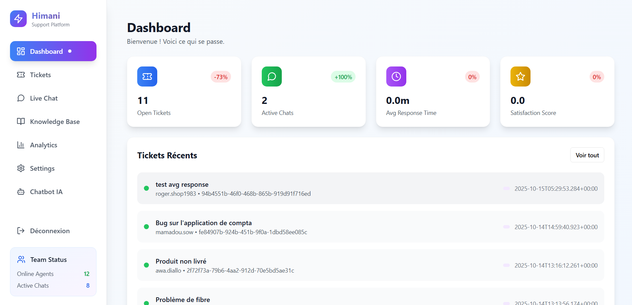
Task: Click the Dashboard grid icon in sidebar
Action: pyautogui.click(x=21, y=51)
